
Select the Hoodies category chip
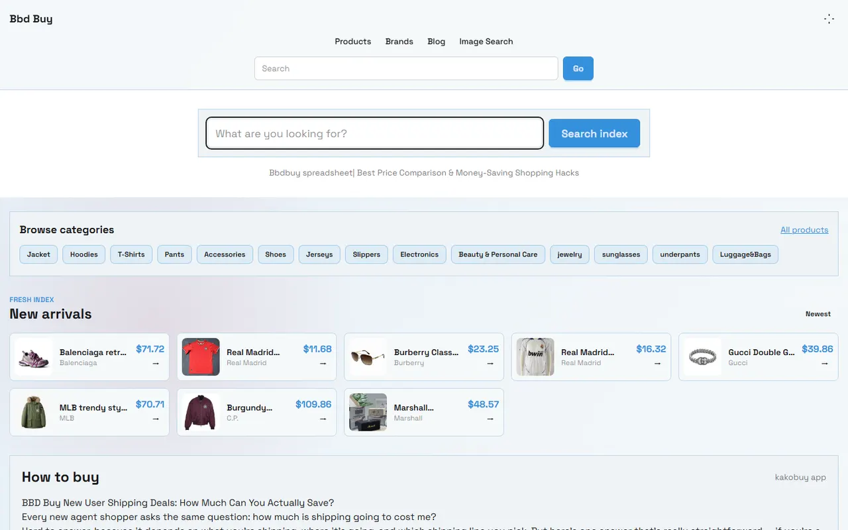coord(83,254)
